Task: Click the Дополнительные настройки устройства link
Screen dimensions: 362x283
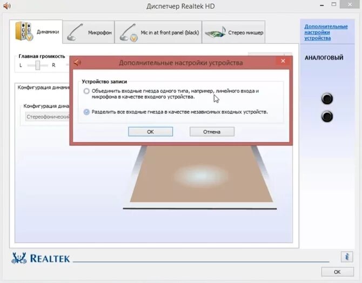Action: tap(326, 32)
